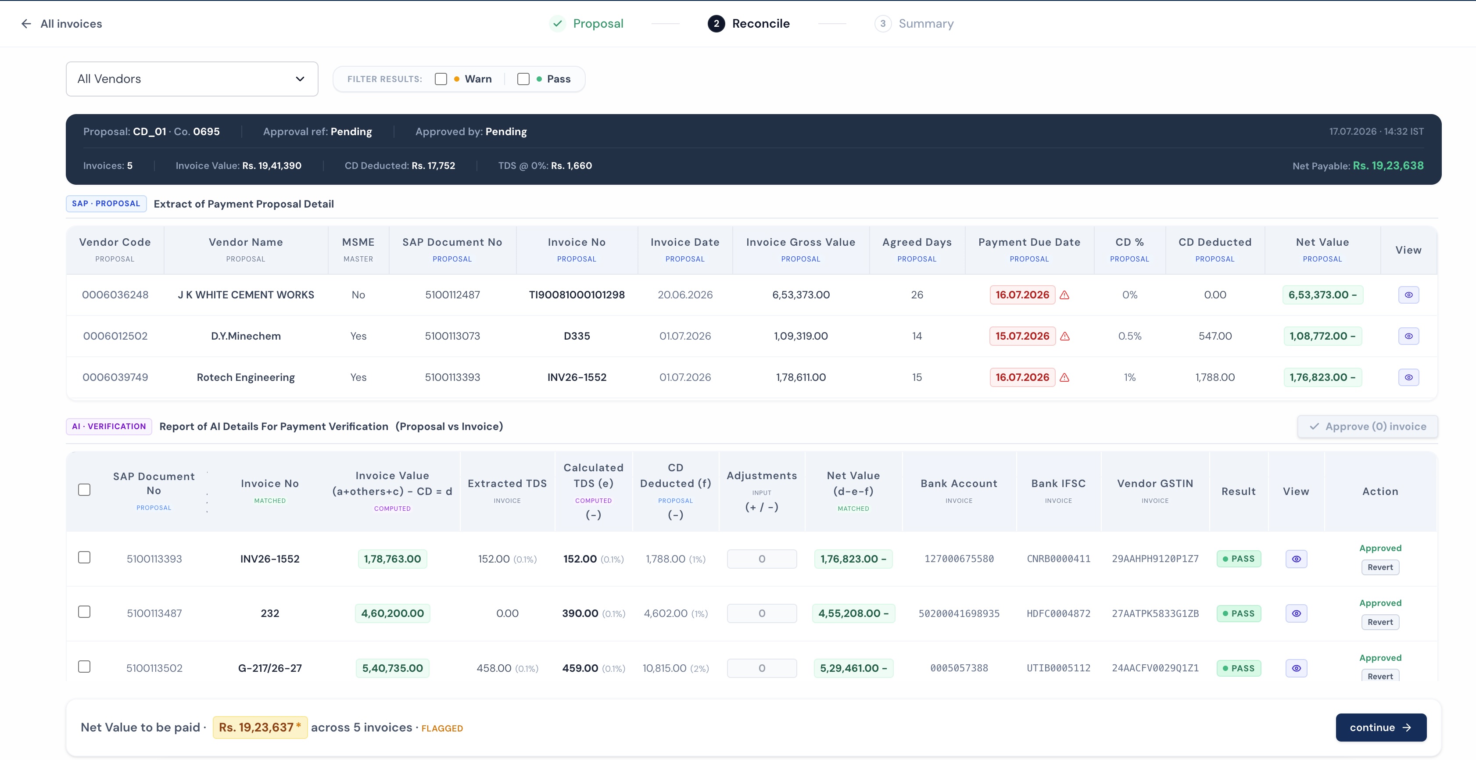Screen dimensions: 1476x760
Task: Enable the Warn filter checkbox
Action: point(441,79)
